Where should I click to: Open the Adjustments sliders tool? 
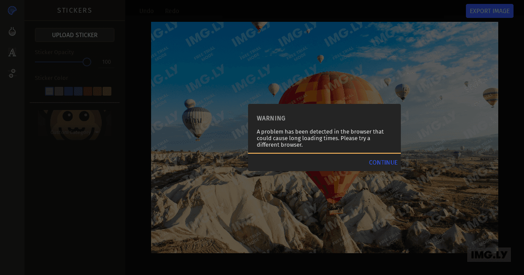(x=12, y=73)
